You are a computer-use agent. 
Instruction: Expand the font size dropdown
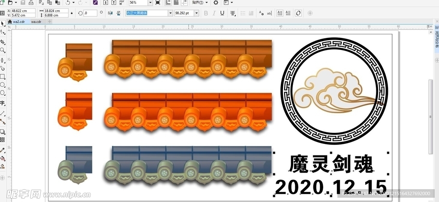click(197, 13)
